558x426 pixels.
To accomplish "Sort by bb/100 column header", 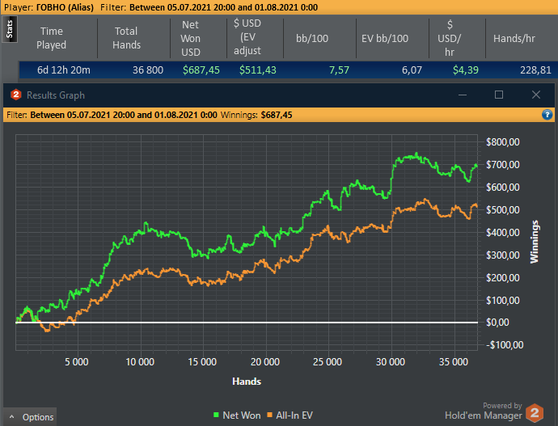I will click(x=312, y=38).
